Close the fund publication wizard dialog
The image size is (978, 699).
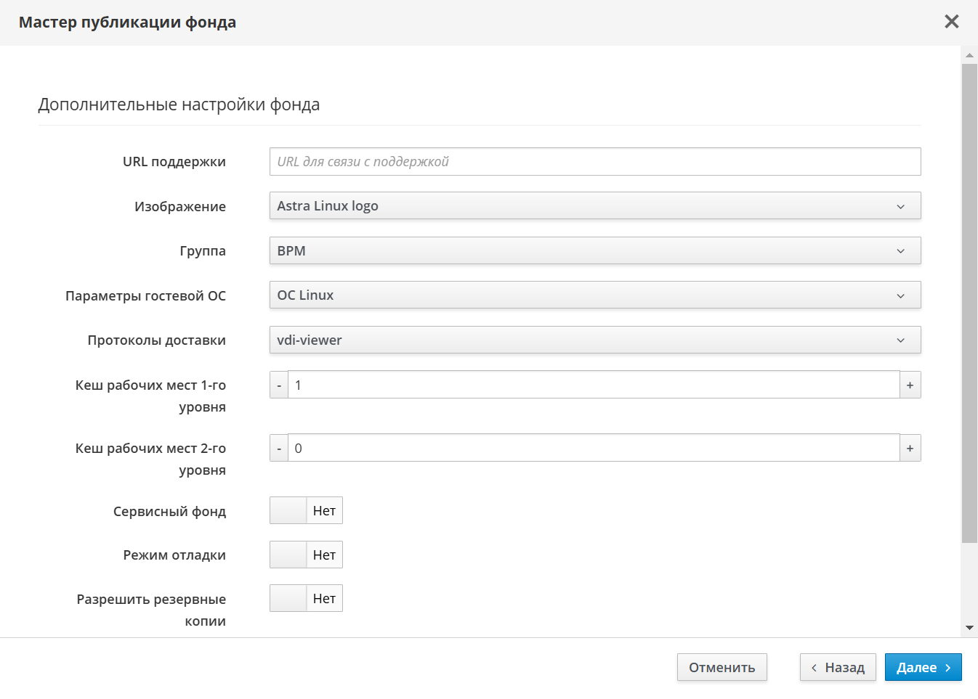click(x=951, y=22)
